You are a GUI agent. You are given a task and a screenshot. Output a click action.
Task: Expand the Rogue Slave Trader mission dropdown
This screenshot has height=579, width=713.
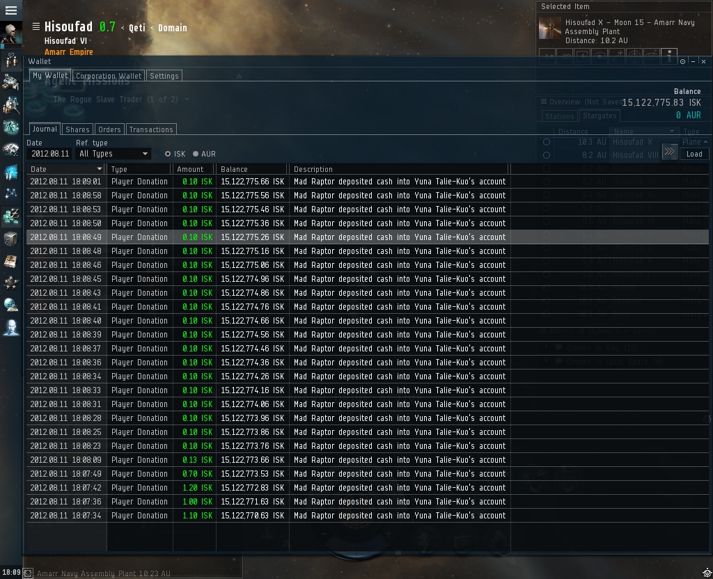[187, 99]
